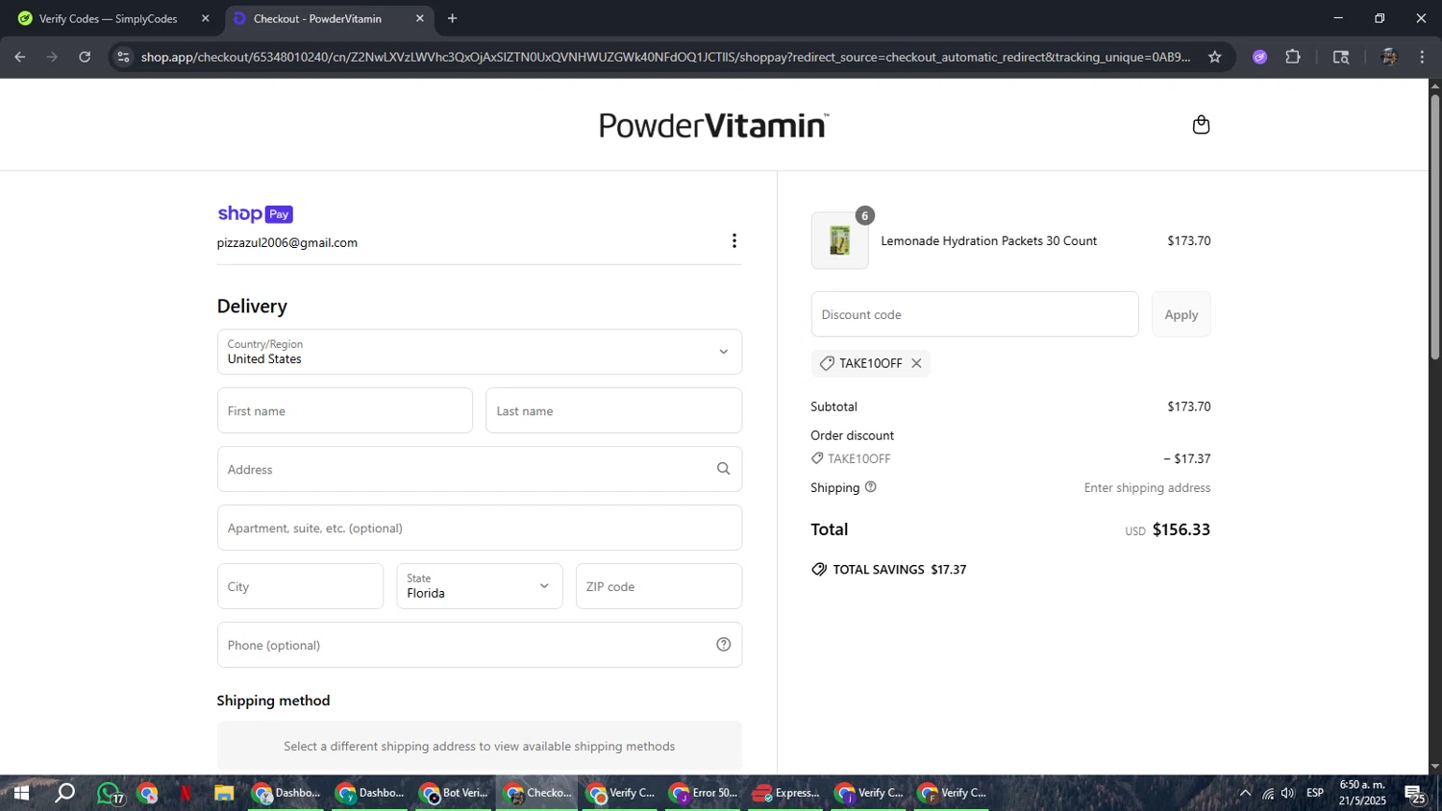Open the shopping bag cart icon
Image resolution: width=1442 pixels, height=811 pixels.
pos(1201,125)
